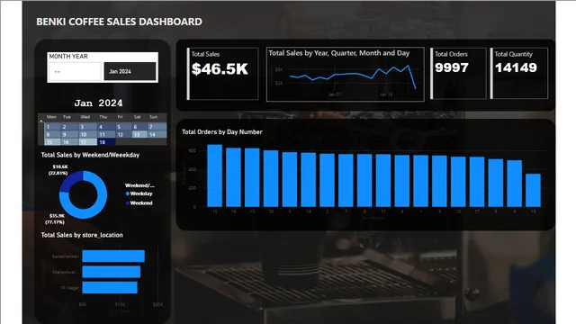The image size is (576, 324).
Task: Select the bar for day 7 in orders chart
Action: pos(346,180)
